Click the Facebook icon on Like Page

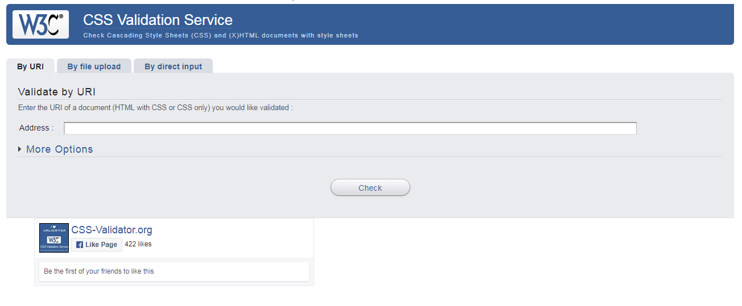80,245
